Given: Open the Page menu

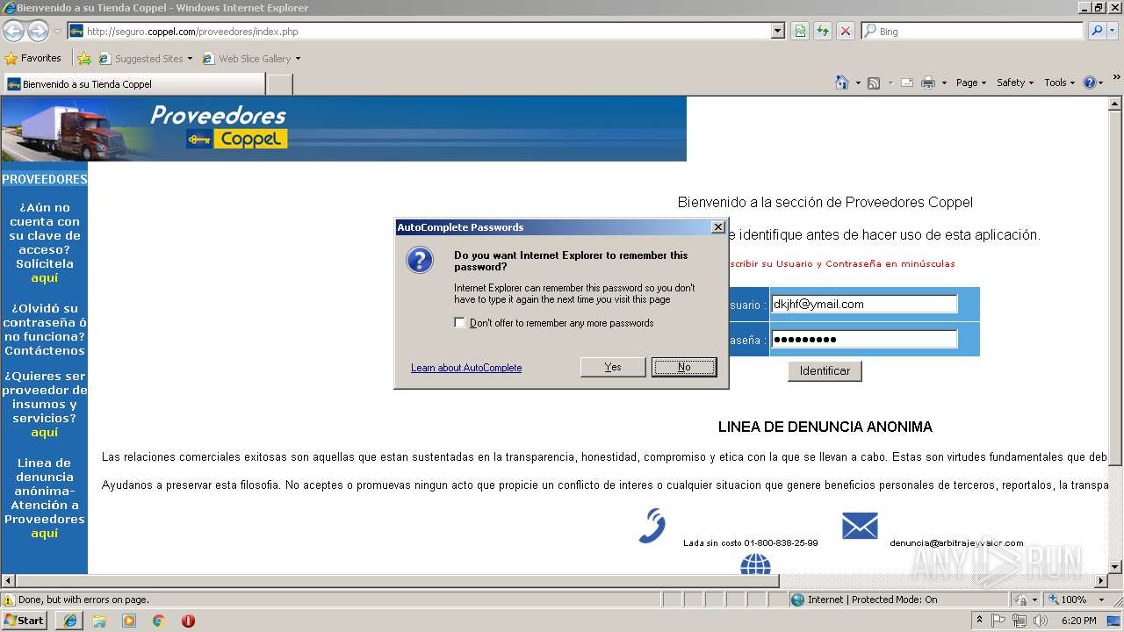Looking at the screenshot, I should coord(971,83).
